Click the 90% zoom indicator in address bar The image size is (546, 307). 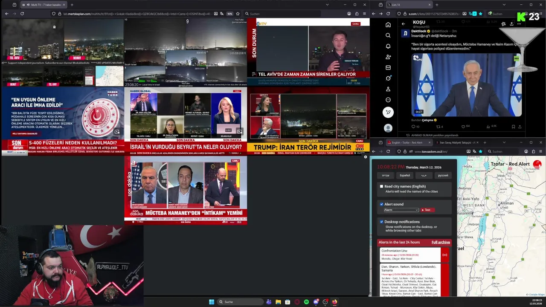point(229,14)
